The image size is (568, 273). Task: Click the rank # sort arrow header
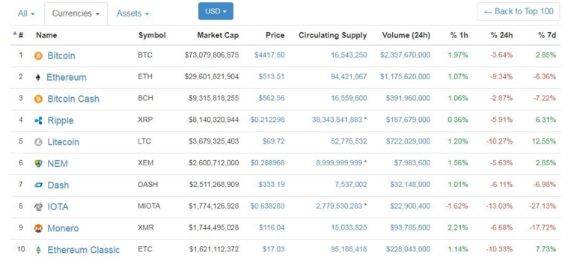18,34
